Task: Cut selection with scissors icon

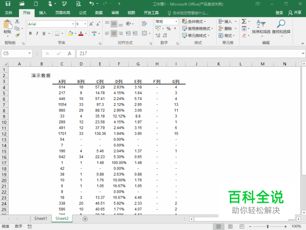Action: 17,21
